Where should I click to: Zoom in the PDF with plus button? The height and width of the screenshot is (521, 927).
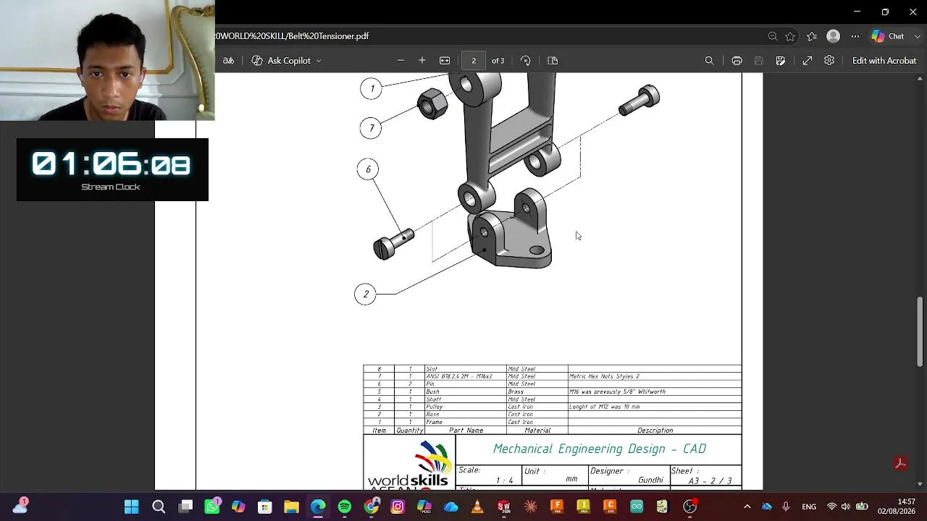click(422, 61)
